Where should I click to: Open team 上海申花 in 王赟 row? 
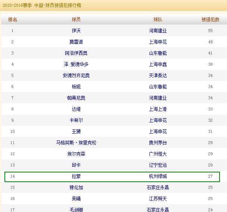pyautogui.click(x=158, y=131)
